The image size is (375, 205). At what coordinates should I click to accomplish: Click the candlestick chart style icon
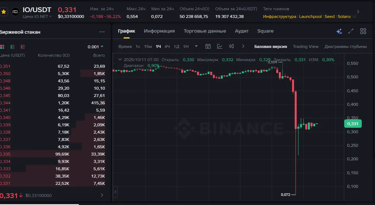[232, 46]
